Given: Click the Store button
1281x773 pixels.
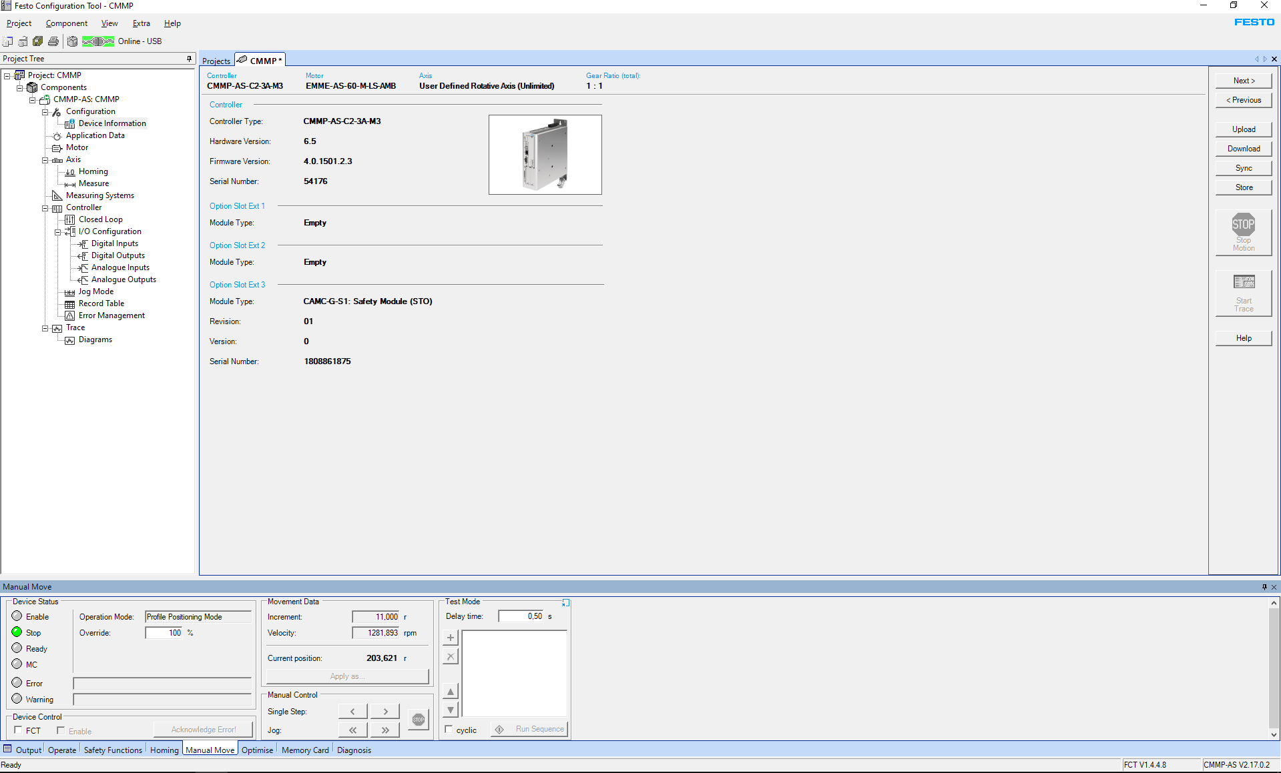Looking at the screenshot, I should tap(1243, 187).
